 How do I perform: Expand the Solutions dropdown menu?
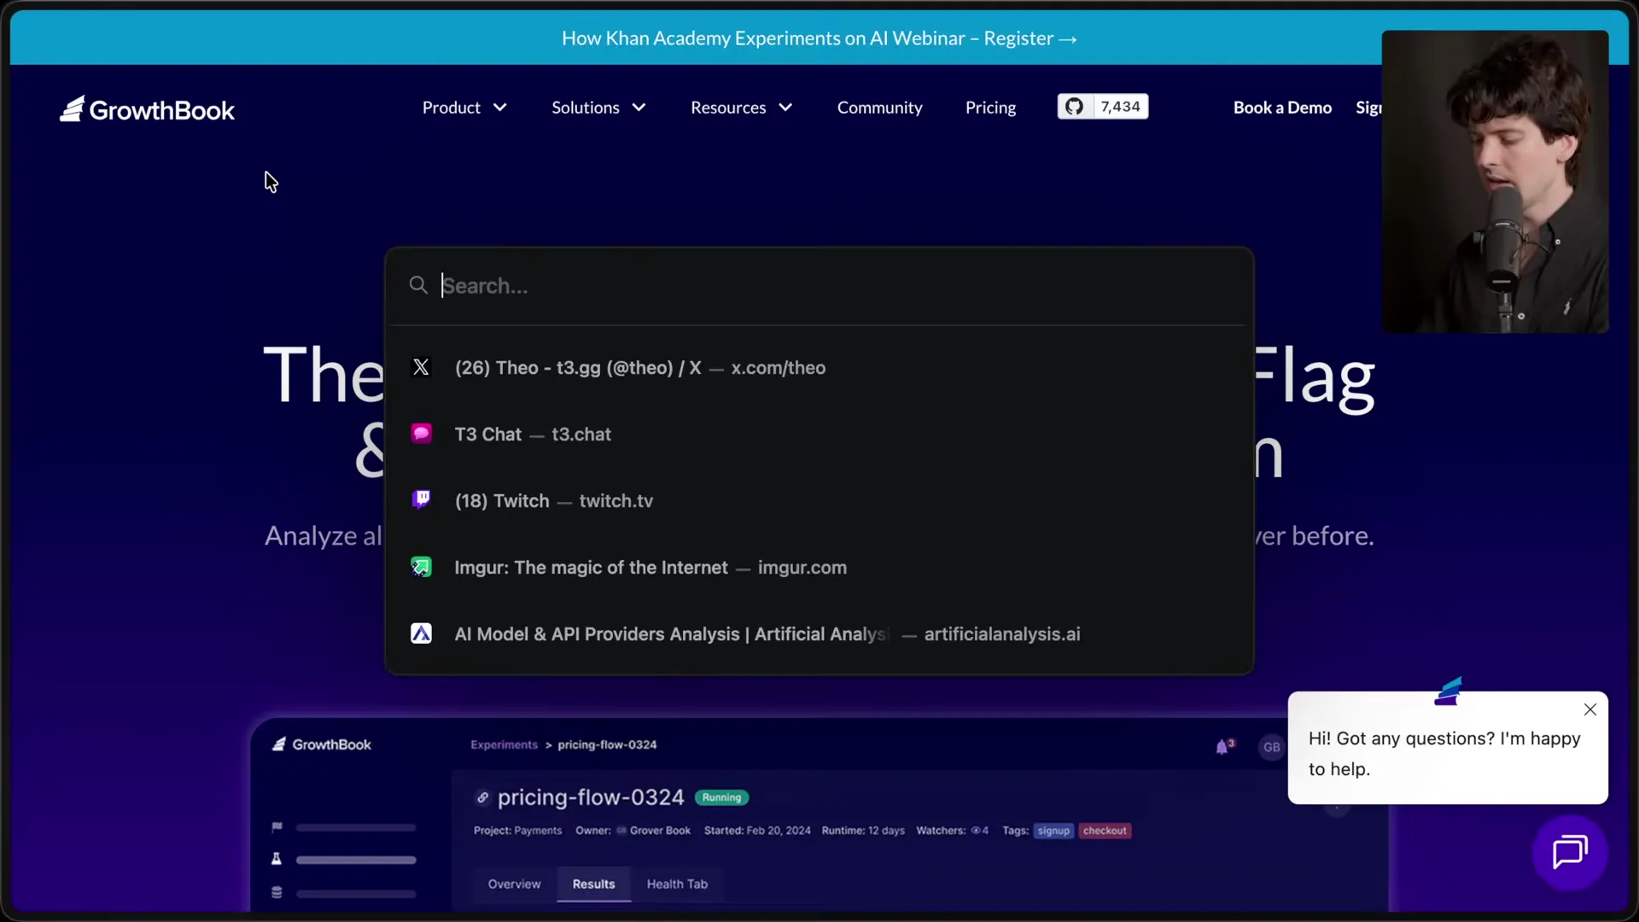pos(598,108)
